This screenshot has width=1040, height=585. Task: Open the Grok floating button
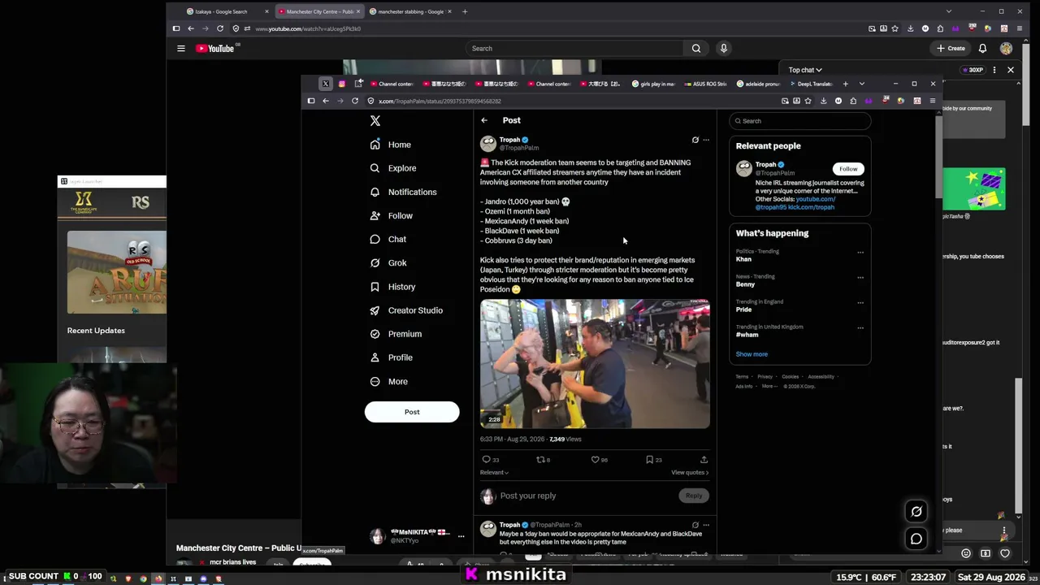916,511
